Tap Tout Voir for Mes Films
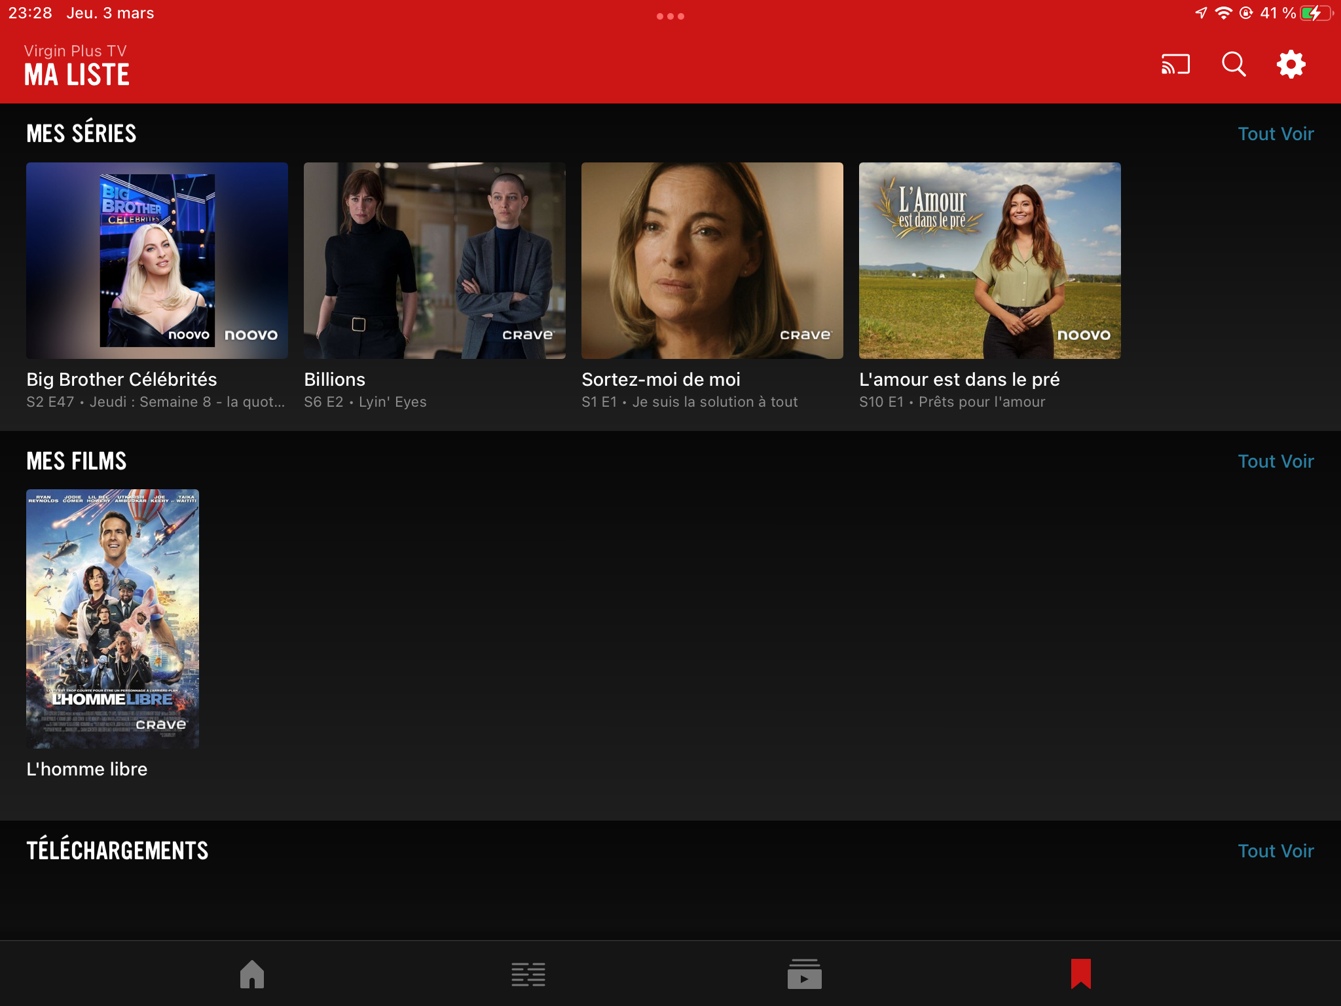Viewport: 1341px width, 1006px height. pyautogui.click(x=1276, y=461)
